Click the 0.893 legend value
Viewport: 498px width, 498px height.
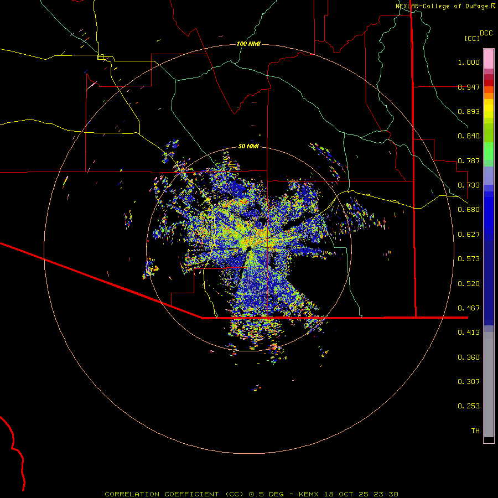point(469,111)
